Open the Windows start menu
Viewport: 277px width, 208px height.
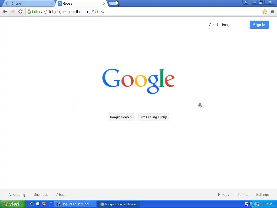(13, 204)
